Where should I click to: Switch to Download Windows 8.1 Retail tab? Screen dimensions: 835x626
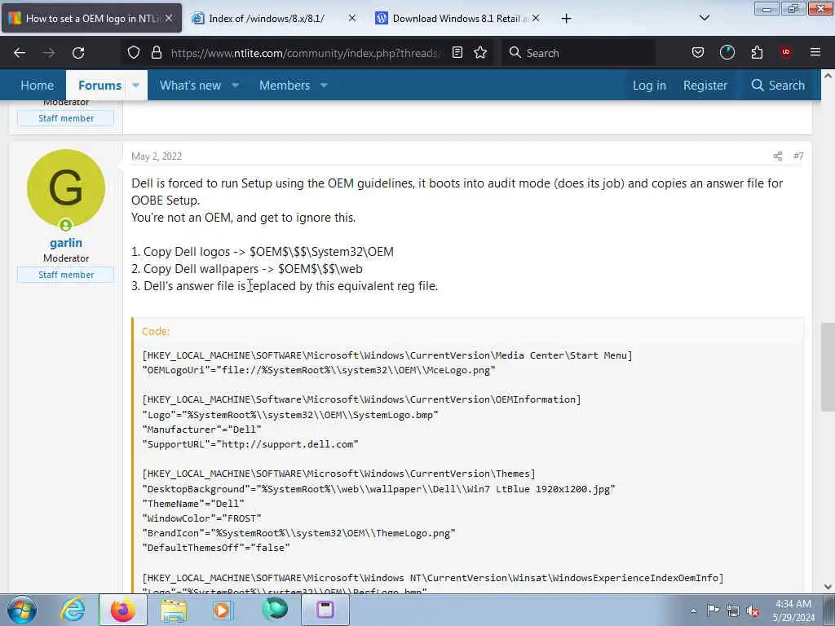point(458,18)
